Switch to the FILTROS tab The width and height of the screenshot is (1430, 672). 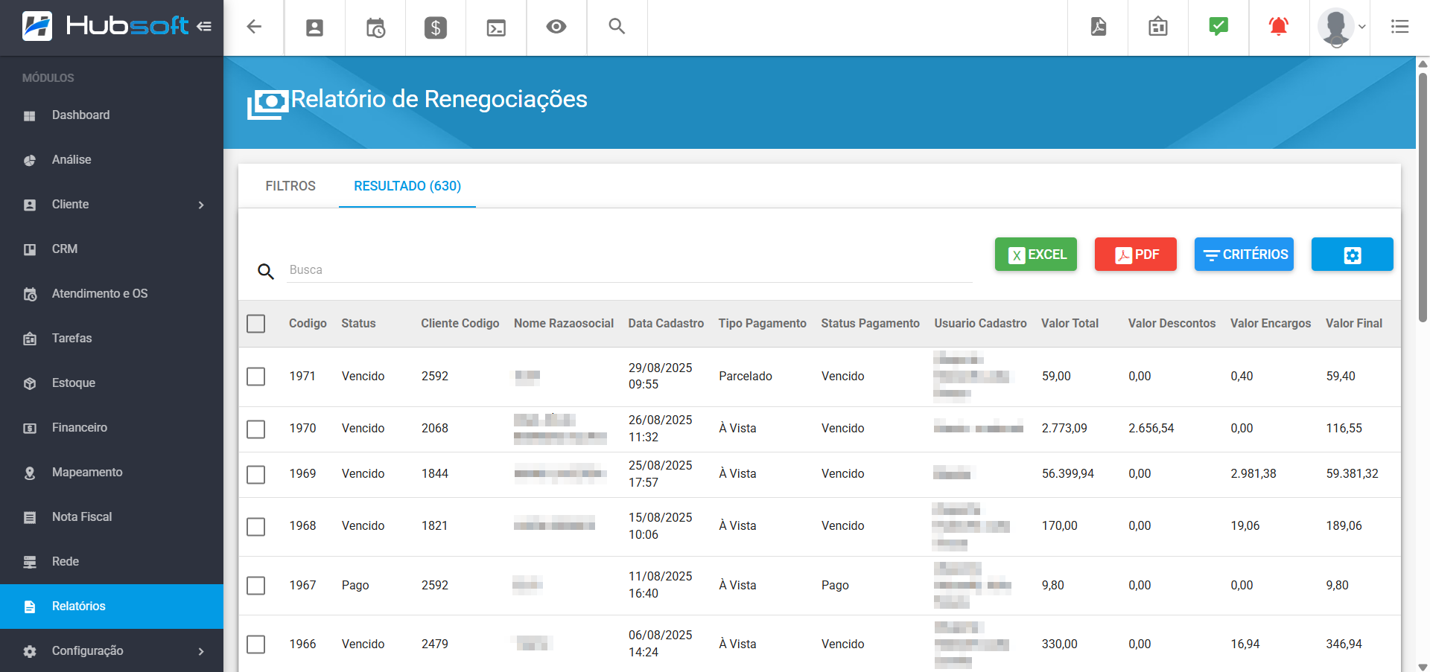(x=290, y=186)
